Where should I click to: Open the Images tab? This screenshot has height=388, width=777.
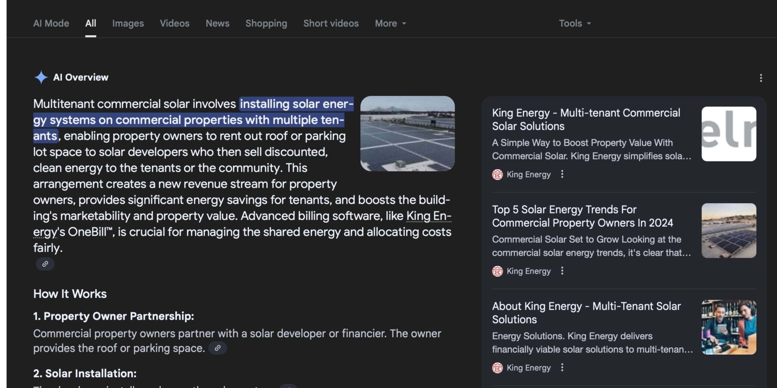[128, 23]
